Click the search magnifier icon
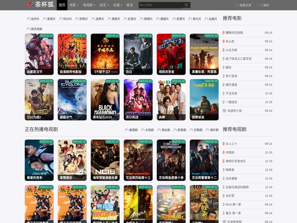This screenshot has height=223, width=297. (x=186, y=5)
